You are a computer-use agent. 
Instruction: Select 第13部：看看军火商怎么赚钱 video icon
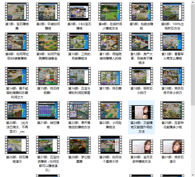[x=172, y=42]
